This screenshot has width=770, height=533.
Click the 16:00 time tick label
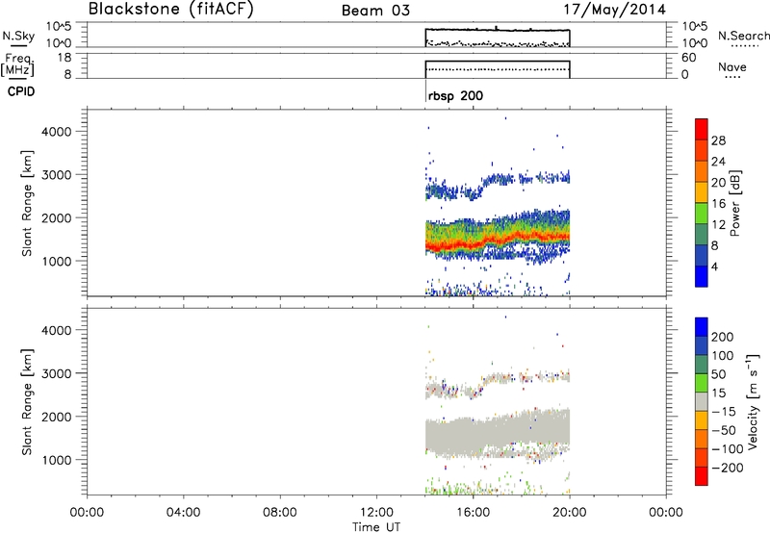point(473,513)
